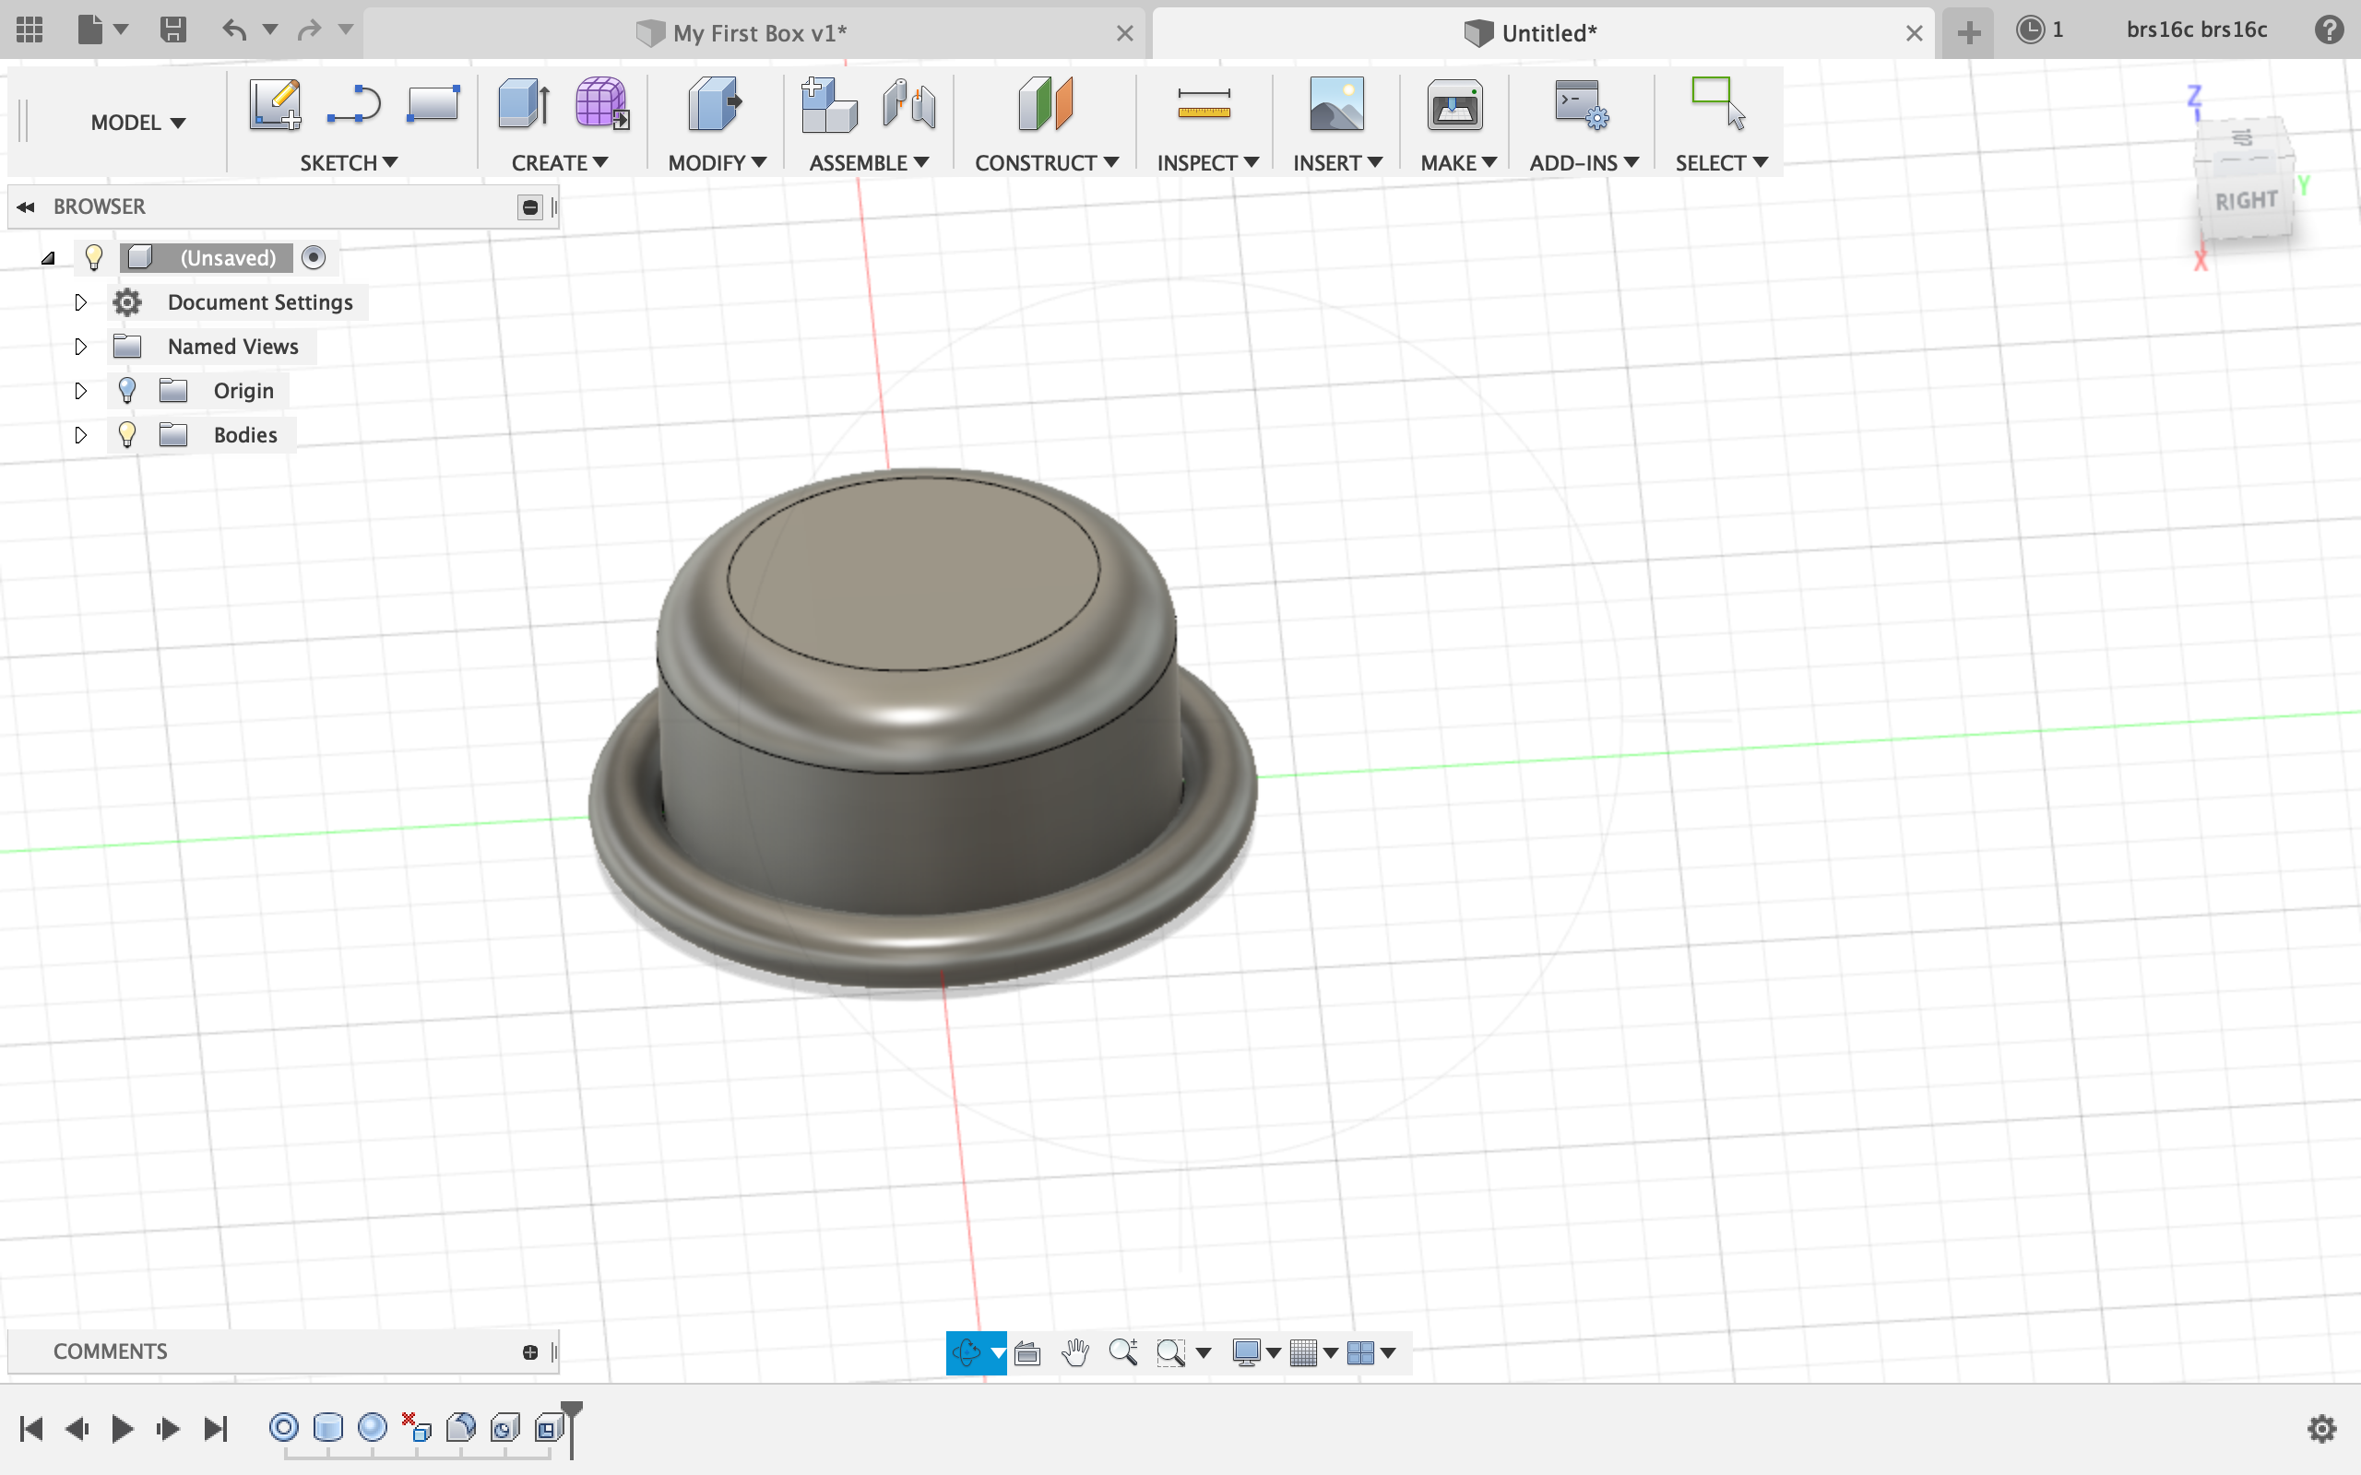Viewport: 2361px width, 1475px height.
Task: Toggle Bodies folder visibility lightbulb
Action: pyautogui.click(x=127, y=435)
